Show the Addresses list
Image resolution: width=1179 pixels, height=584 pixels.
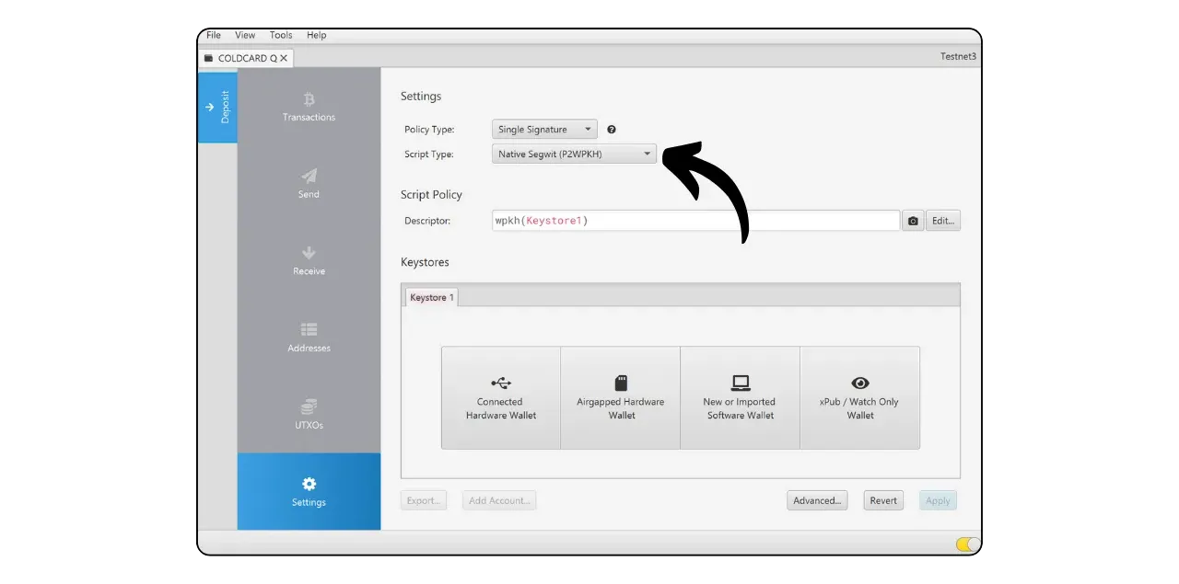point(309,338)
